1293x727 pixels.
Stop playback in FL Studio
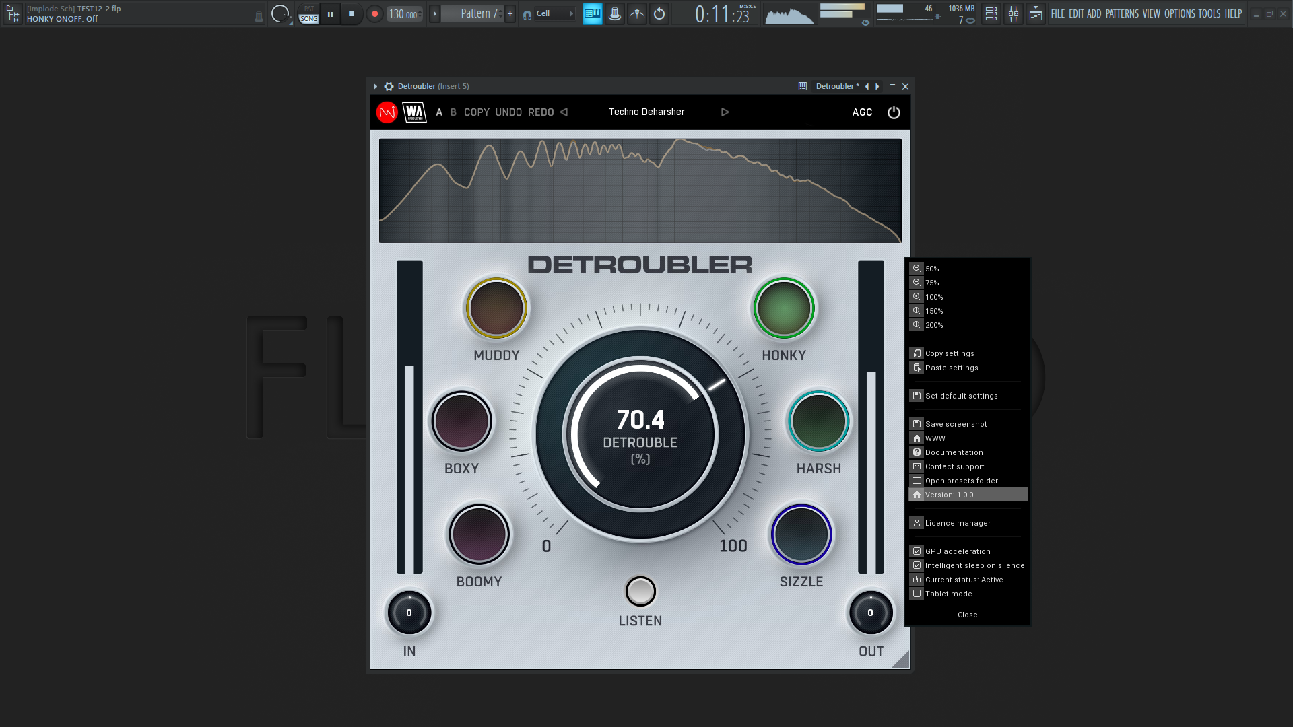point(351,13)
